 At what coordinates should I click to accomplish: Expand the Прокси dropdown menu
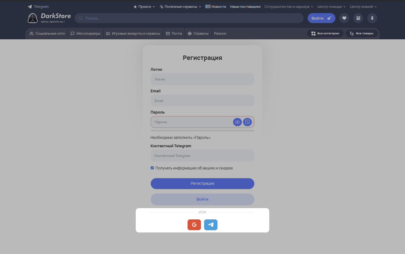coord(144,7)
